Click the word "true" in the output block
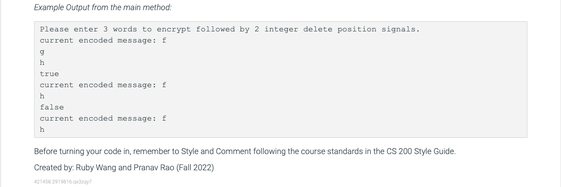This screenshot has height=187, width=561. (x=49, y=73)
